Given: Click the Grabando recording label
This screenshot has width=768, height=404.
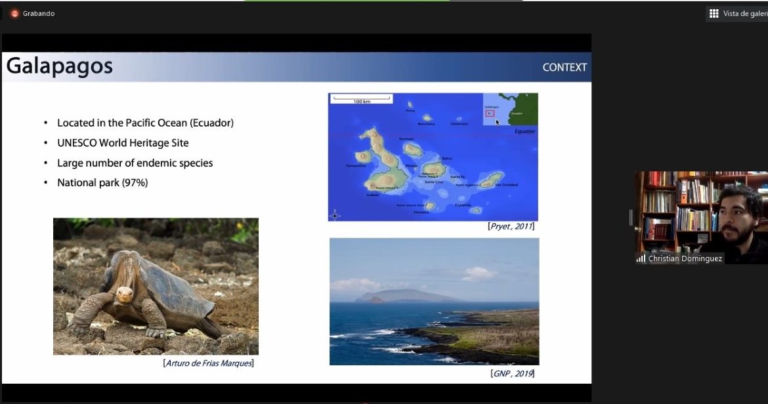Looking at the screenshot, I should point(39,14).
